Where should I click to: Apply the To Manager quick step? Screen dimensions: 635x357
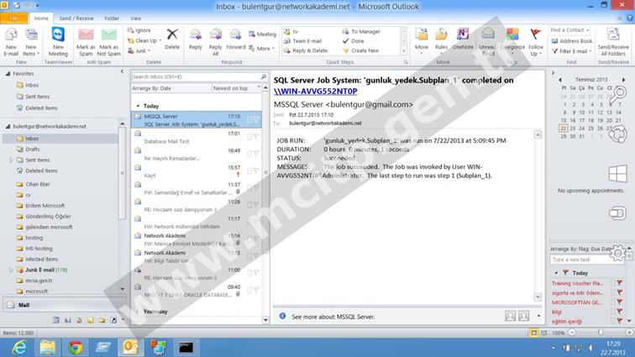[x=361, y=31]
